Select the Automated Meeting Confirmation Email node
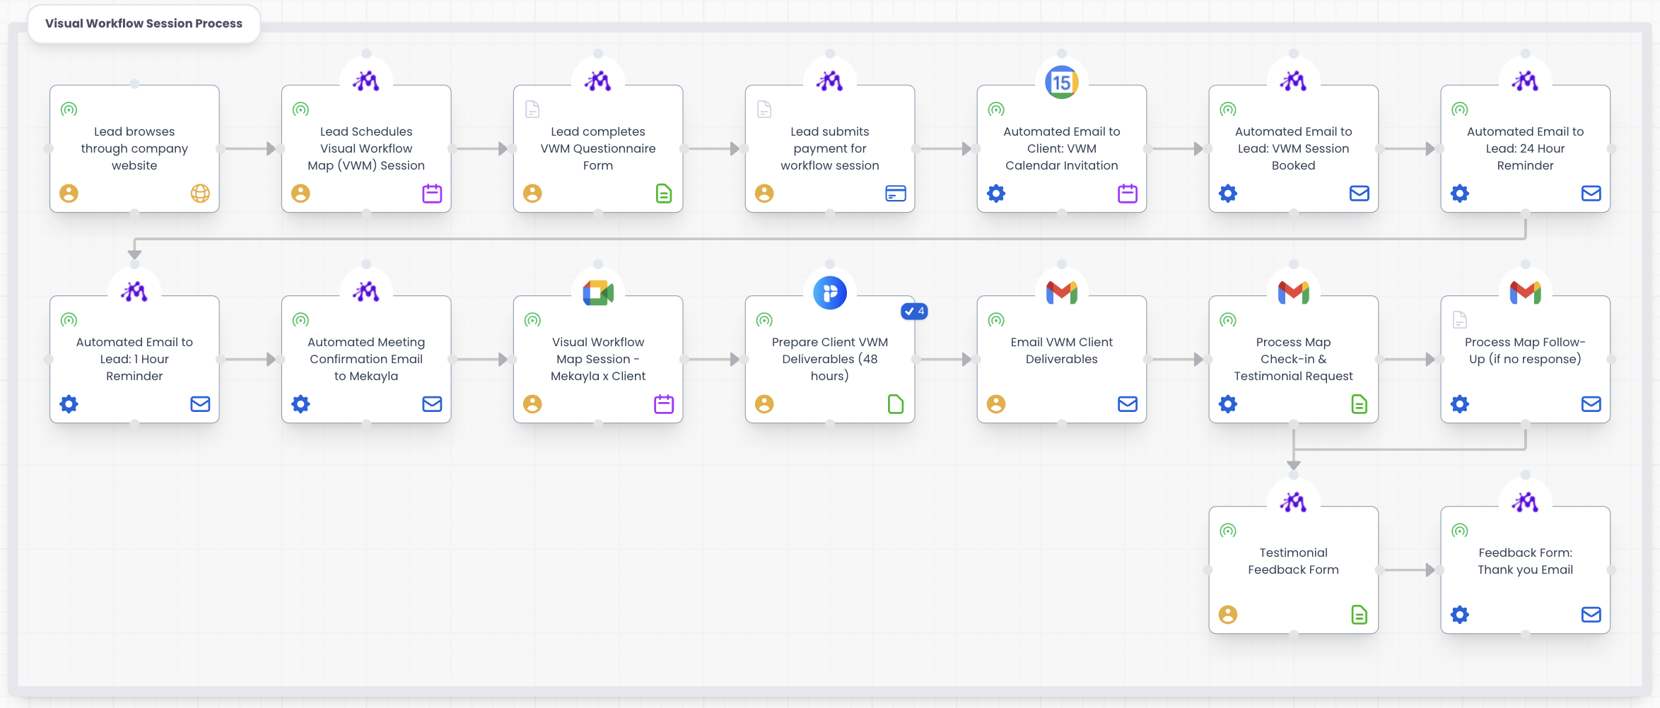The image size is (1660, 708). 366,358
